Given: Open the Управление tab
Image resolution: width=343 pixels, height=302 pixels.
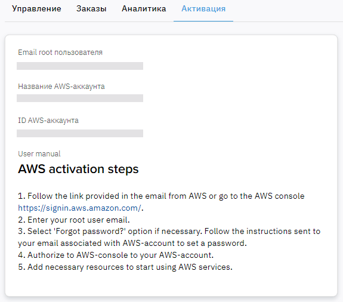Looking at the screenshot, I should 36,9.
